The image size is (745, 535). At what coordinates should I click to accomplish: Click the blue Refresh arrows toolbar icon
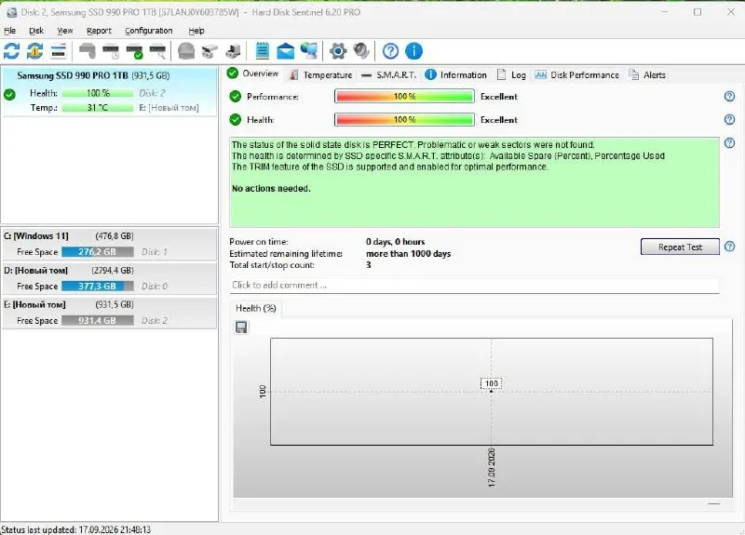click(x=11, y=51)
